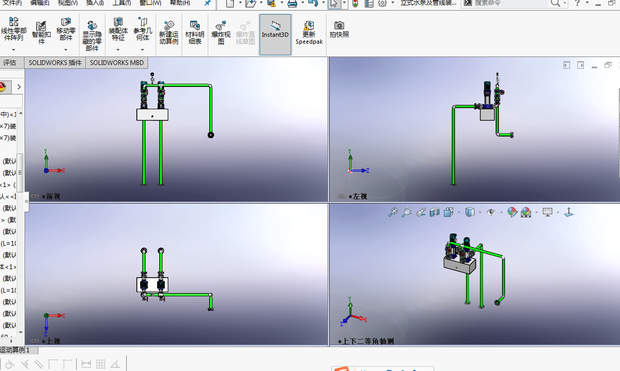
Task: Click the View Settings monitor icon
Action: pyautogui.click(x=548, y=212)
